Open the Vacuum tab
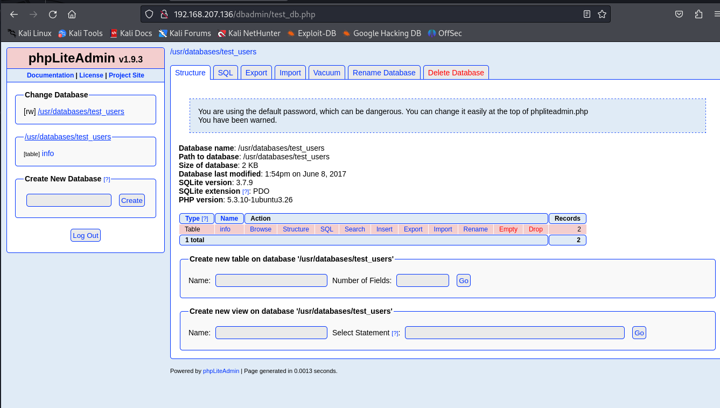Viewport: 720px width, 408px height. (x=327, y=73)
